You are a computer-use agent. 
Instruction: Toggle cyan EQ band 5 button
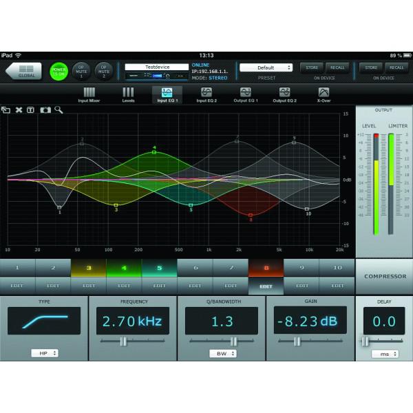(x=160, y=268)
